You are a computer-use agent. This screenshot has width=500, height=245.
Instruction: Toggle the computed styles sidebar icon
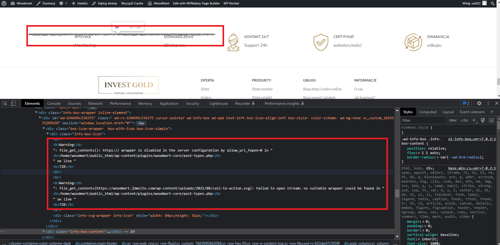point(491,120)
